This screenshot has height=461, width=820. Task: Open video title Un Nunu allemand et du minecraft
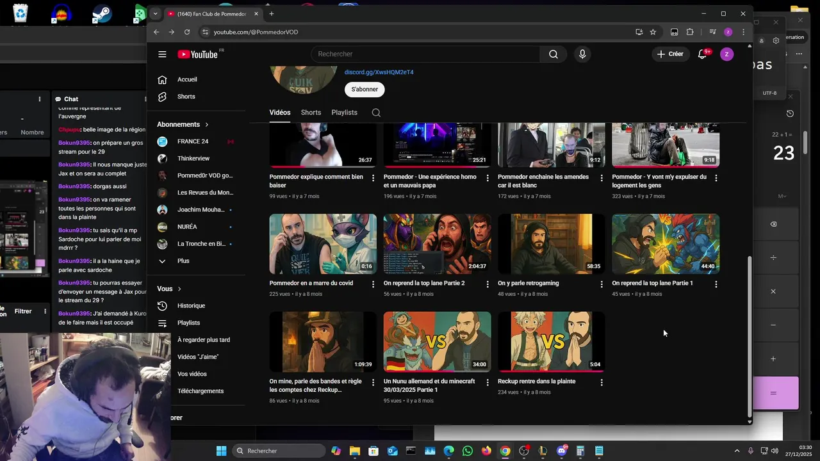tap(429, 385)
